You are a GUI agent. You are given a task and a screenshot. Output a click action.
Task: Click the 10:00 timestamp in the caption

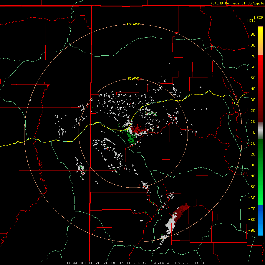point(197,263)
